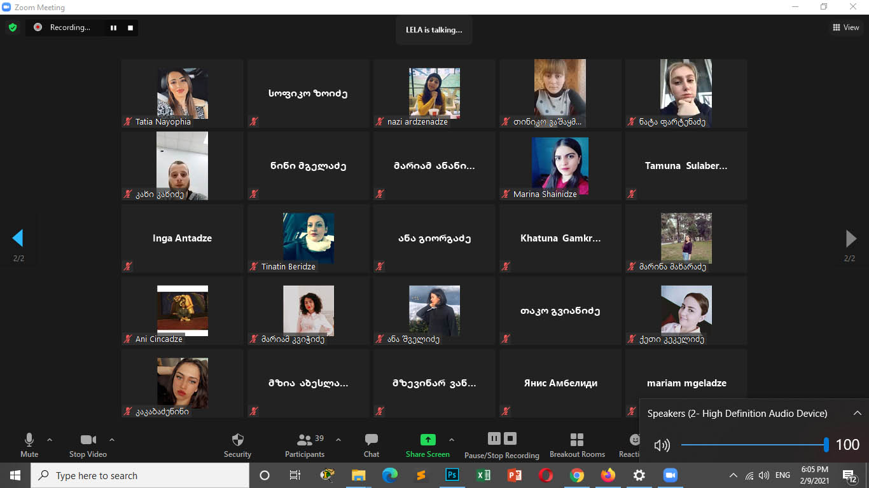Expand audio options arrow next to Mute
Screen dimensions: 869x488
click(x=50, y=440)
